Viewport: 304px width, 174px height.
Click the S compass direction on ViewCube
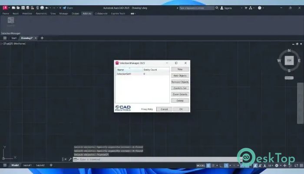click(289, 70)
